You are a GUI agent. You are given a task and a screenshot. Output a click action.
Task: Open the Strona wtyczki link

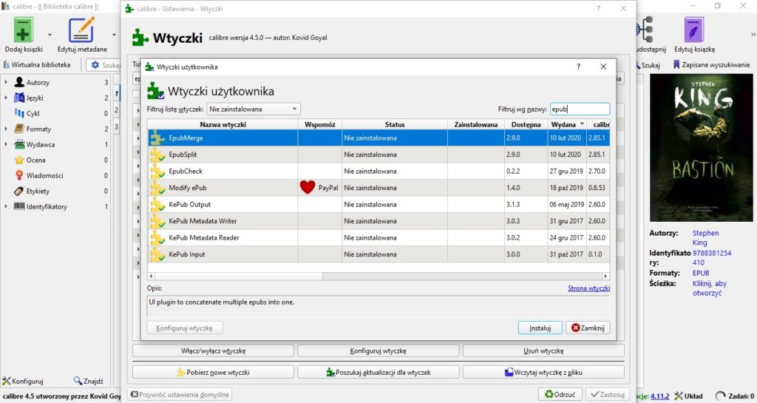588,288
